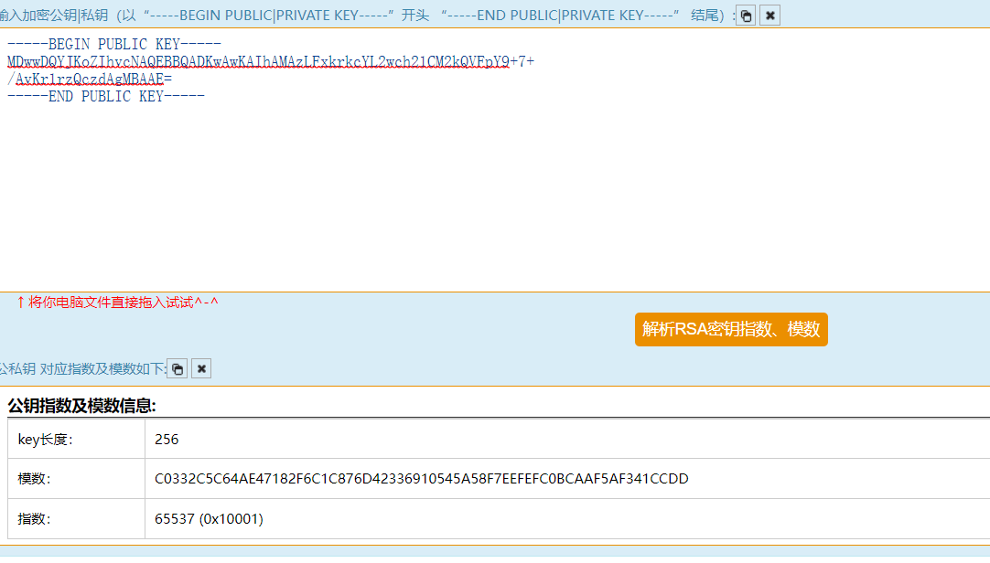Screen dimensions: 990x563
Task: Click the clear (✖) icon in the top header
Action: tap(769, 15)
